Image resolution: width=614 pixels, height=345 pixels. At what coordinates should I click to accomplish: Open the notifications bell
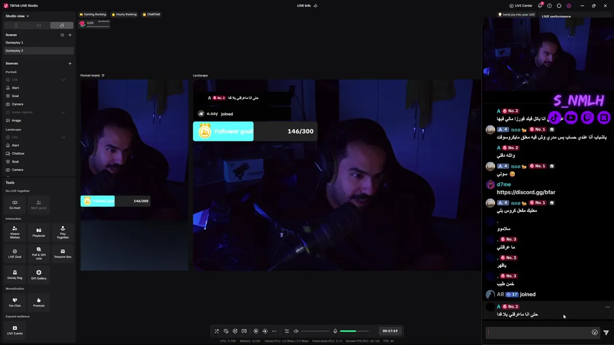pos(540,6)
